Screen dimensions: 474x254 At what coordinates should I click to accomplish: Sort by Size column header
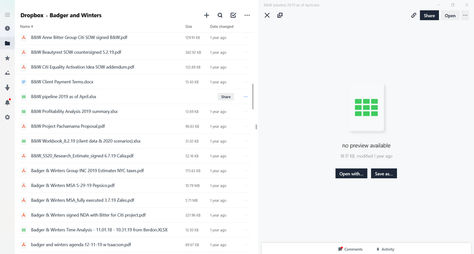coord(188,27)
